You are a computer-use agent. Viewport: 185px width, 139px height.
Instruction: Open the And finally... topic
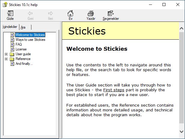(x=24, y=64)
